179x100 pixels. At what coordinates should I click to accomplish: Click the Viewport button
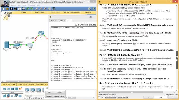(88, 12)
